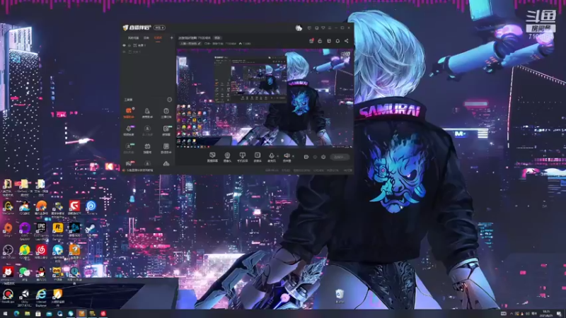
Task: Click the rightmost toolbox tool in third row
Action: pos(166,148)
